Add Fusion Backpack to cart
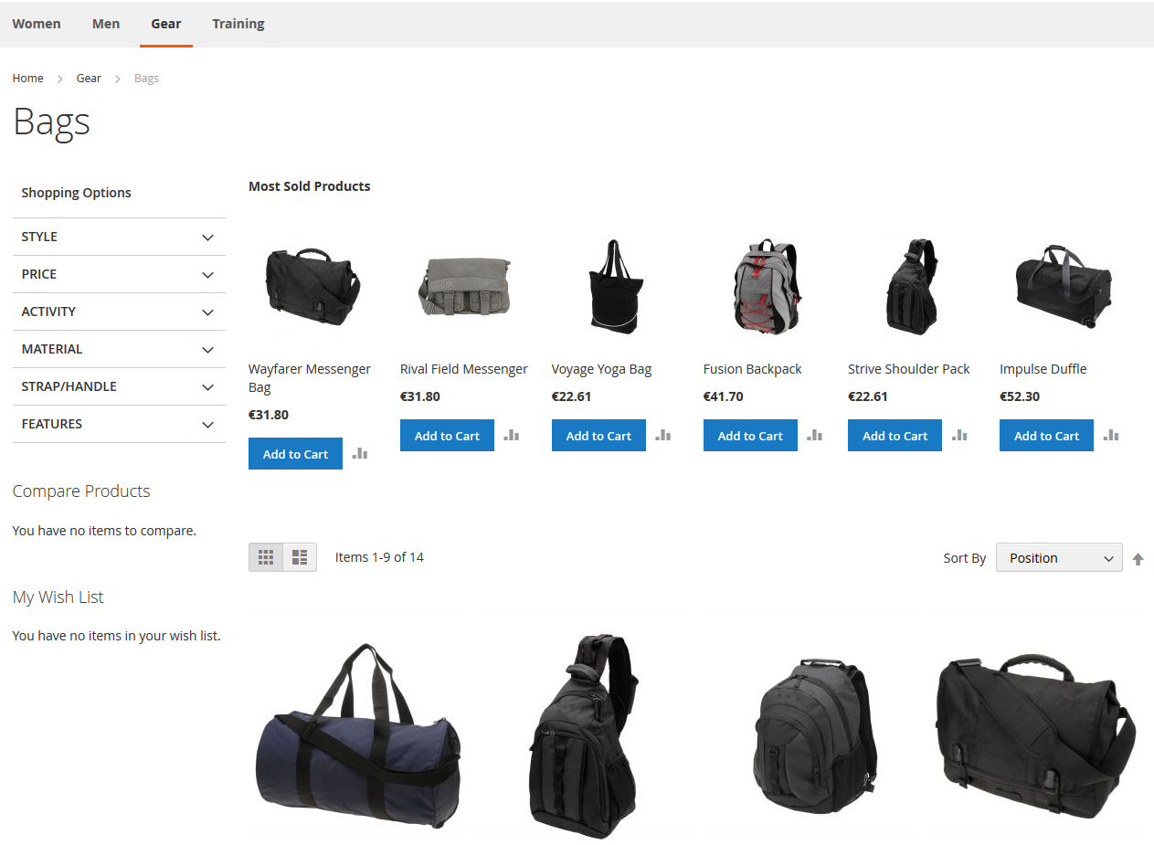The image size is (1154, 845). (x=750, y=436)
